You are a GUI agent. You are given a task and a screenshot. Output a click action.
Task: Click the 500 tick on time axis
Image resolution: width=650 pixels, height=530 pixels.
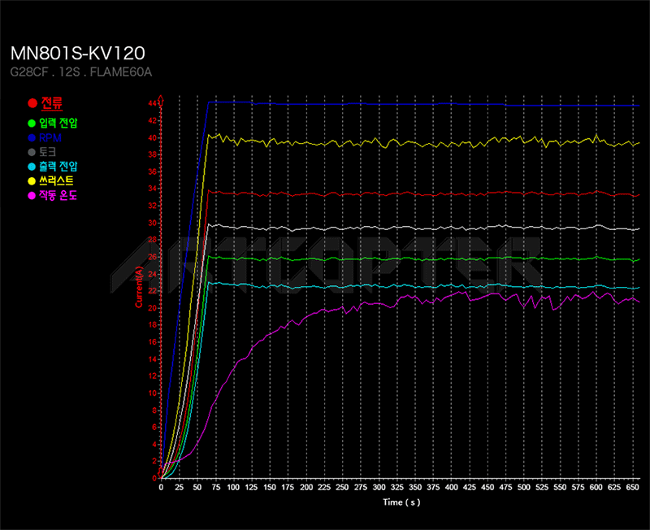pos(523,487)
